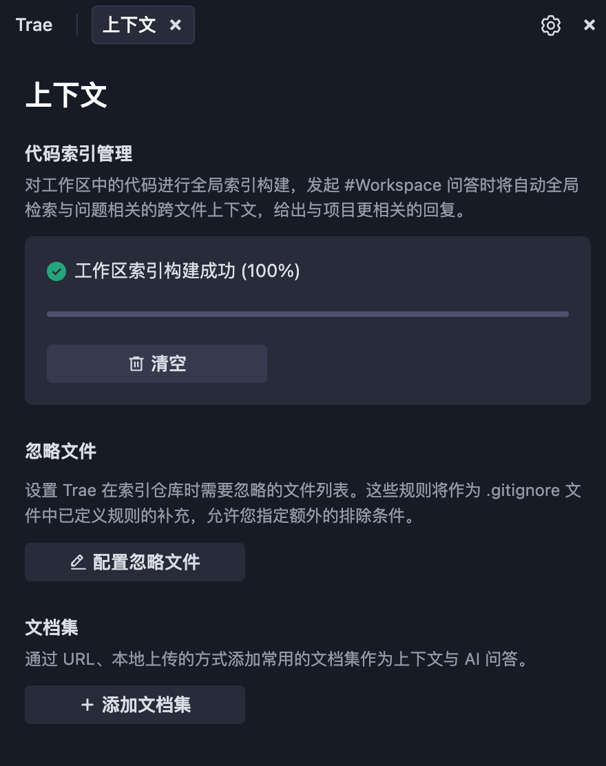This screenshot has width=606, height=766.
Task: Click the large 上下文 page title
Action: [66, 96]
